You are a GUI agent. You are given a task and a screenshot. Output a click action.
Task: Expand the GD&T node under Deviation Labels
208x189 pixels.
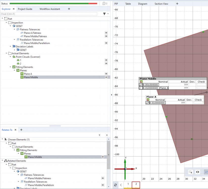click(x=14, y=50)
